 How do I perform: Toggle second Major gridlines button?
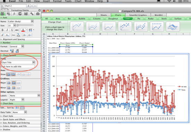(14, 83)
